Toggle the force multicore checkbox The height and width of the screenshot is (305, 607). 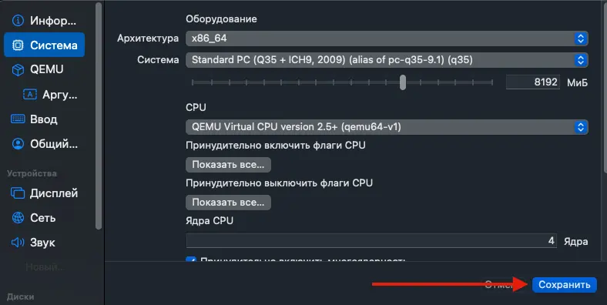191,260
